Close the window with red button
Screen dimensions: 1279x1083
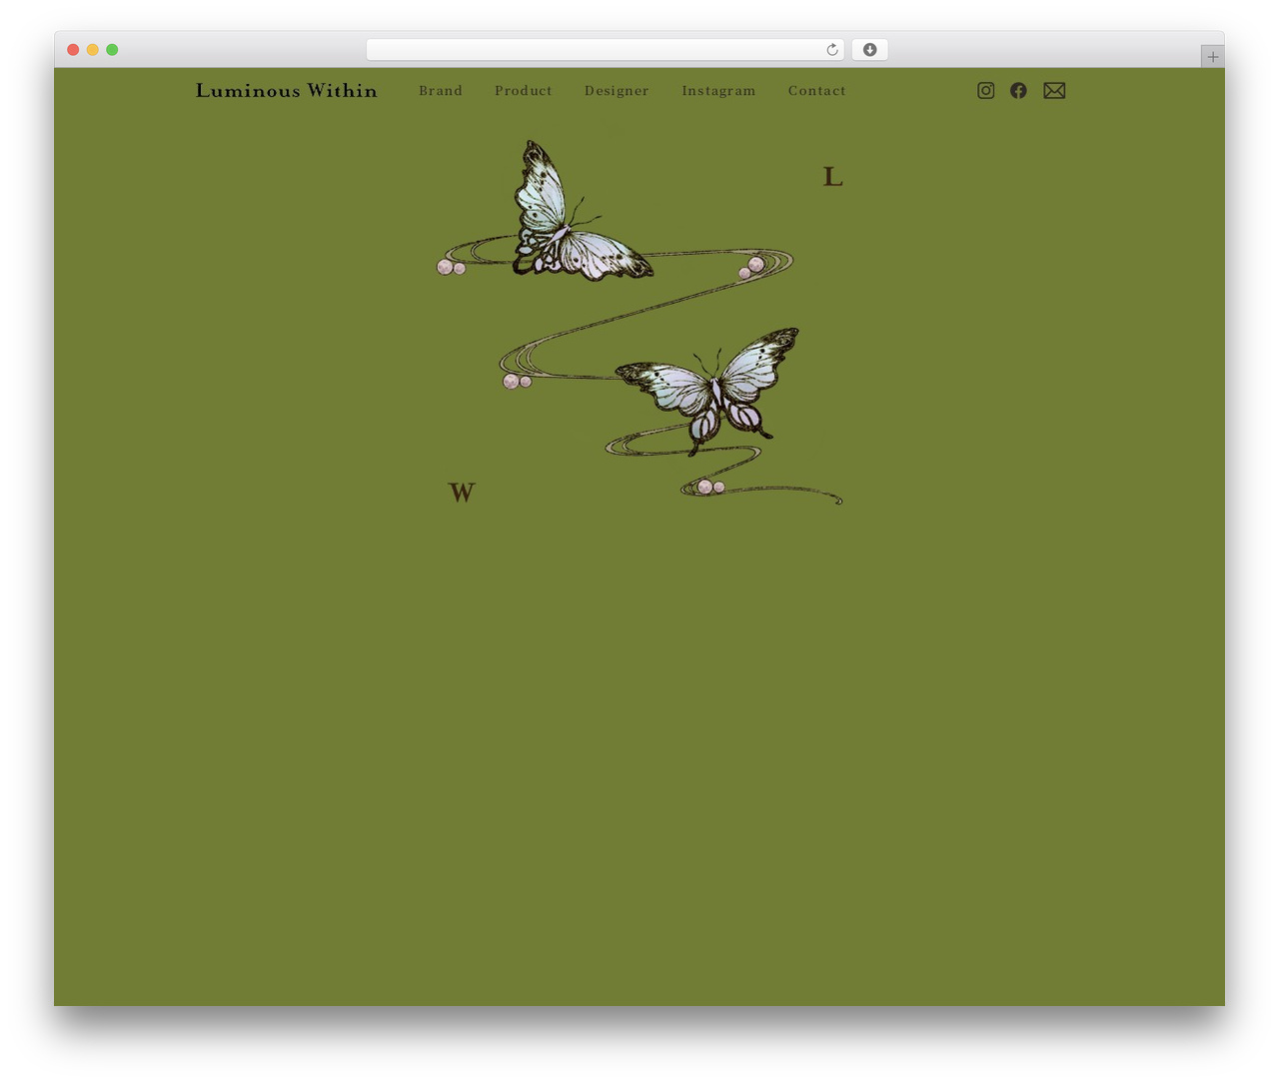pos(73,50)
